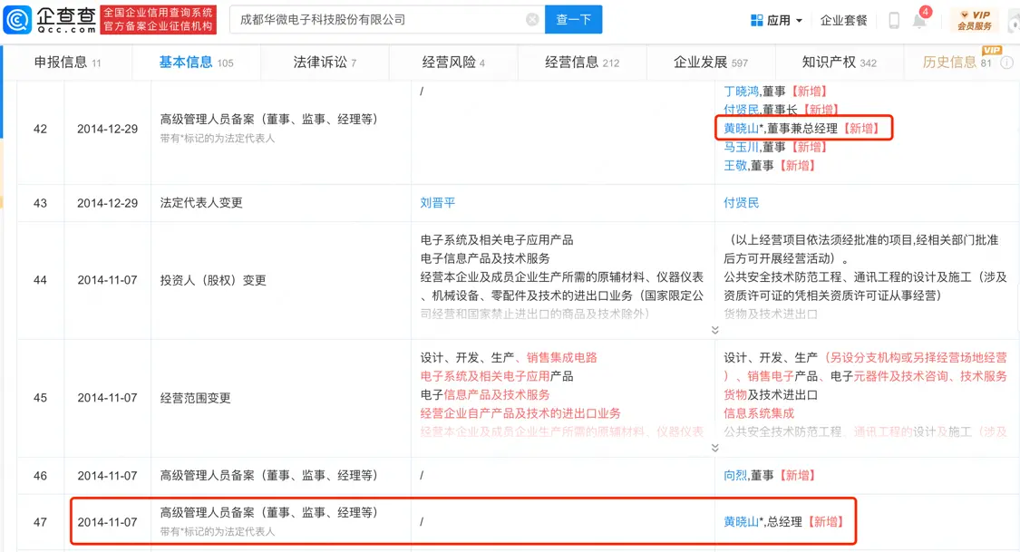This screenshot has width=1020, height=552.
Task: Click date 2014-12-29 in row 42
Action: click(x=107, y=129)
